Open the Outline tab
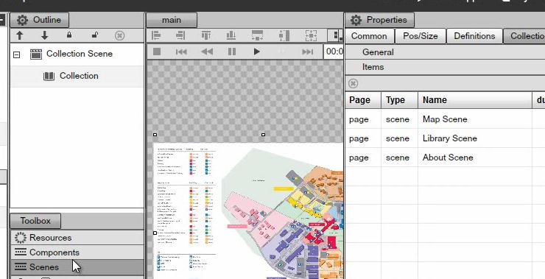Viewport: 545px width, 279px height. point(39,20)
